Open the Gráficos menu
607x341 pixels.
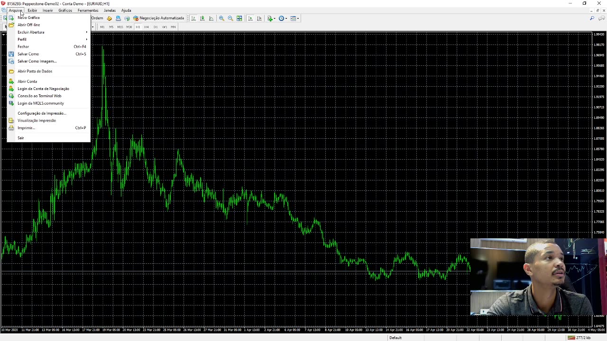click(x=65, y=10)
